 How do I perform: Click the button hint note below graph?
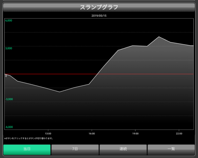pos(28,138)
